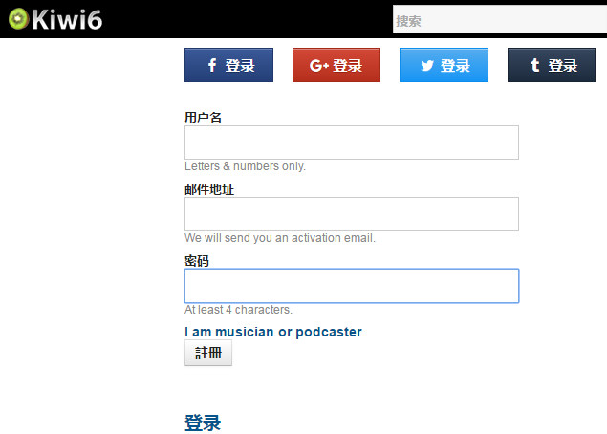The width and height of the screenshot is (607, 434).
Task: Focus the 用户名 username field
Action: point(352,142)
